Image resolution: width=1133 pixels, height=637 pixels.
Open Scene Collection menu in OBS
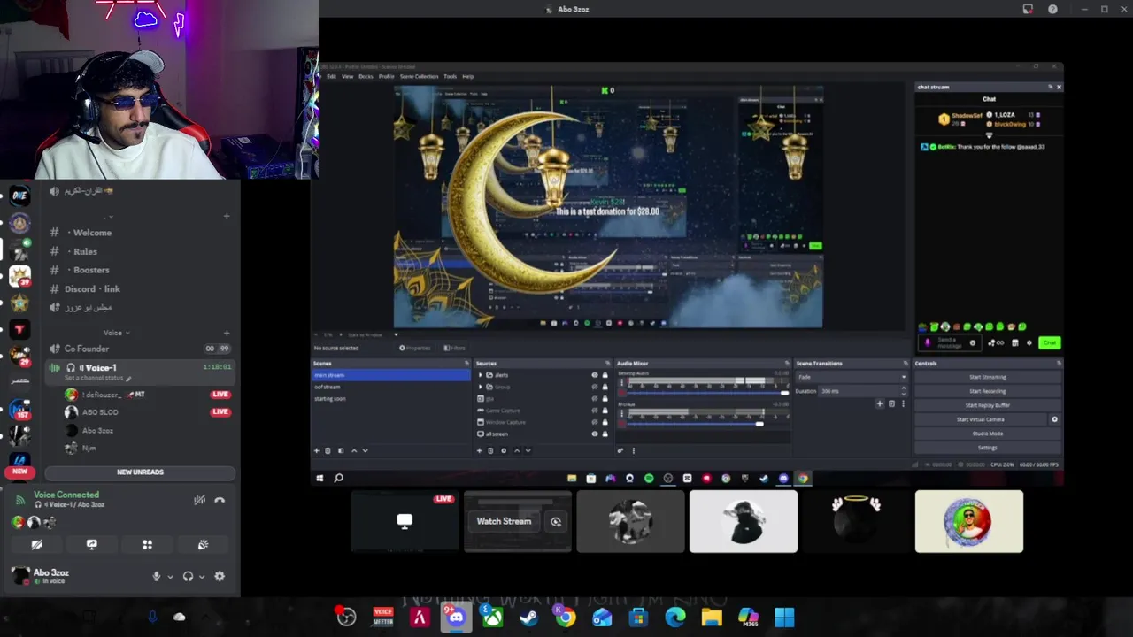(419, 77)
